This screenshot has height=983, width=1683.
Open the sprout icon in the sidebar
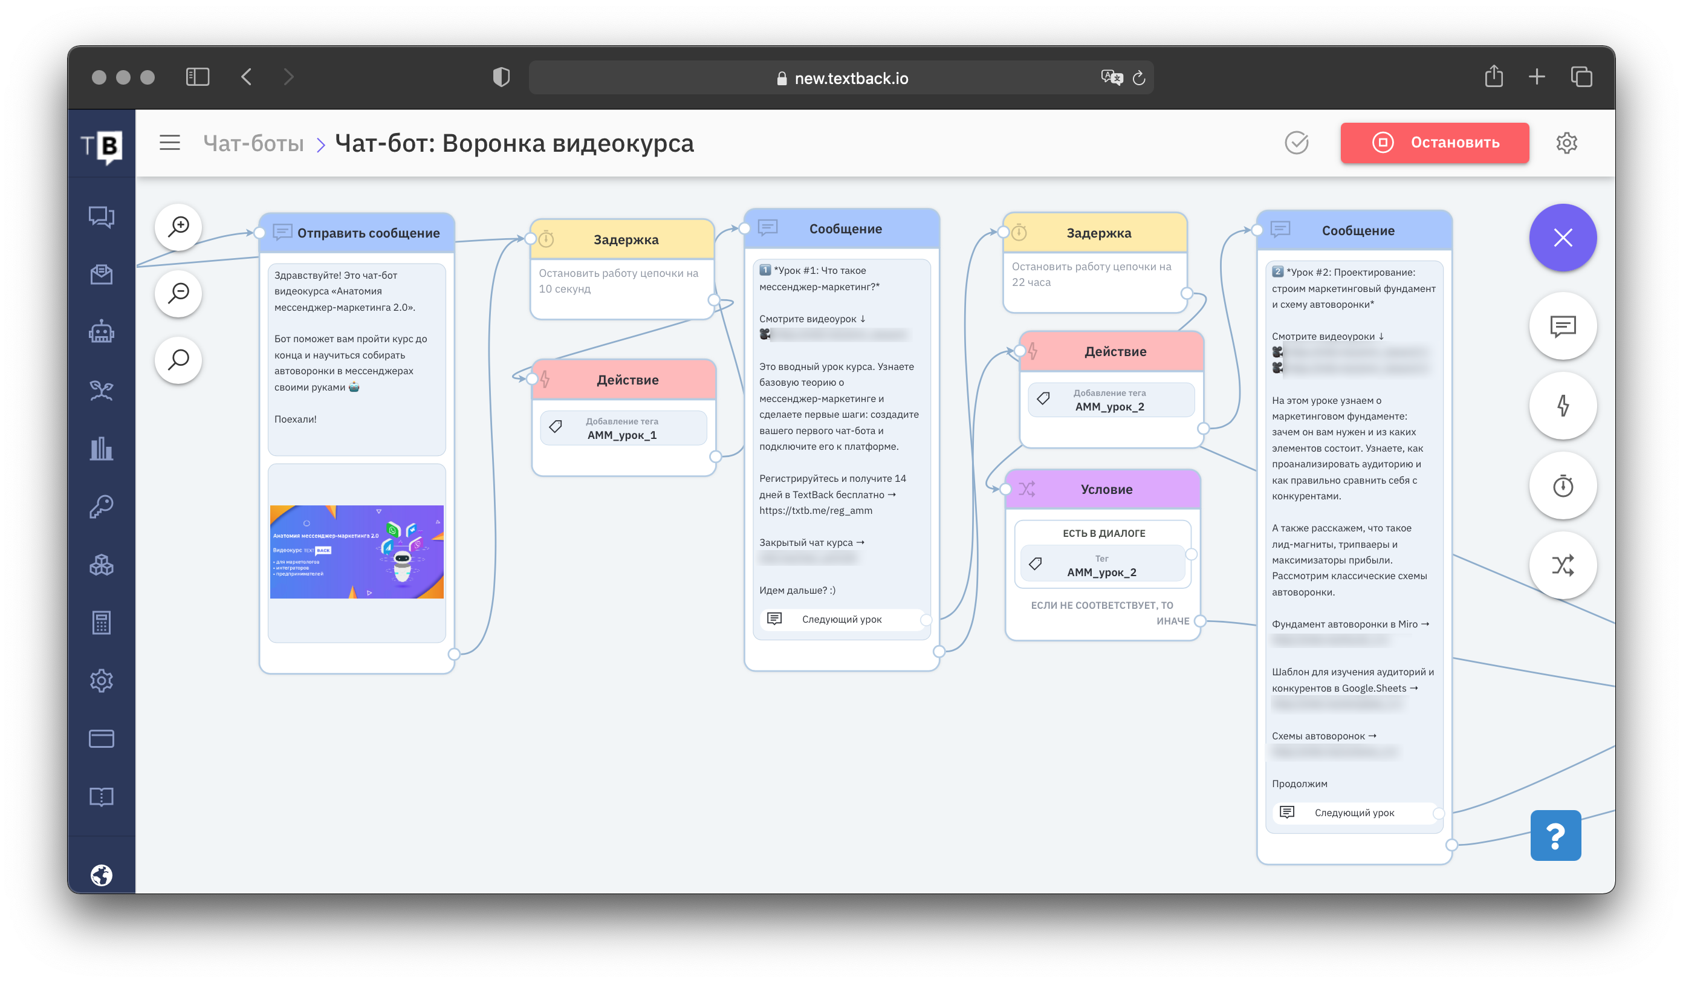[x=102, y=389]
